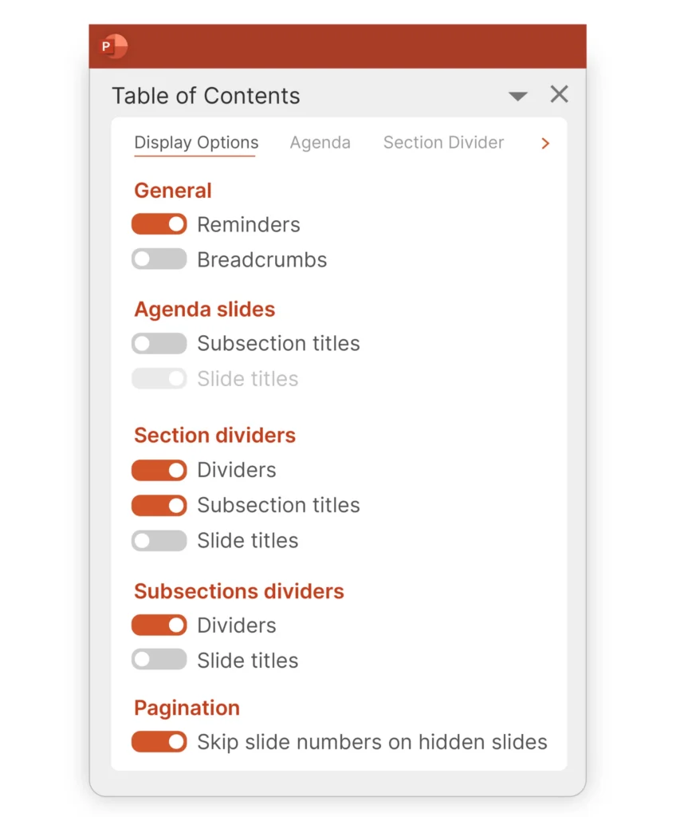Click the Pagination section heading
This screenshot has width=676, height=817.
(187, 708)
